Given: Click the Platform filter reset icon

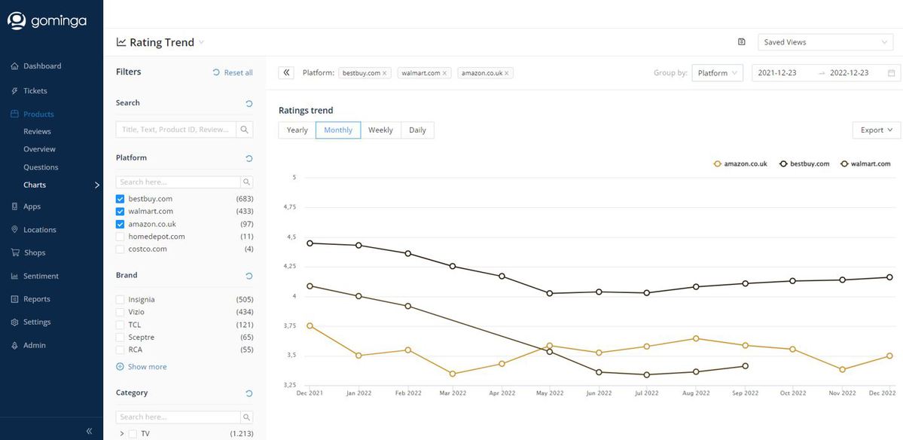Looking at the screenshot, I should click(249, 158).
